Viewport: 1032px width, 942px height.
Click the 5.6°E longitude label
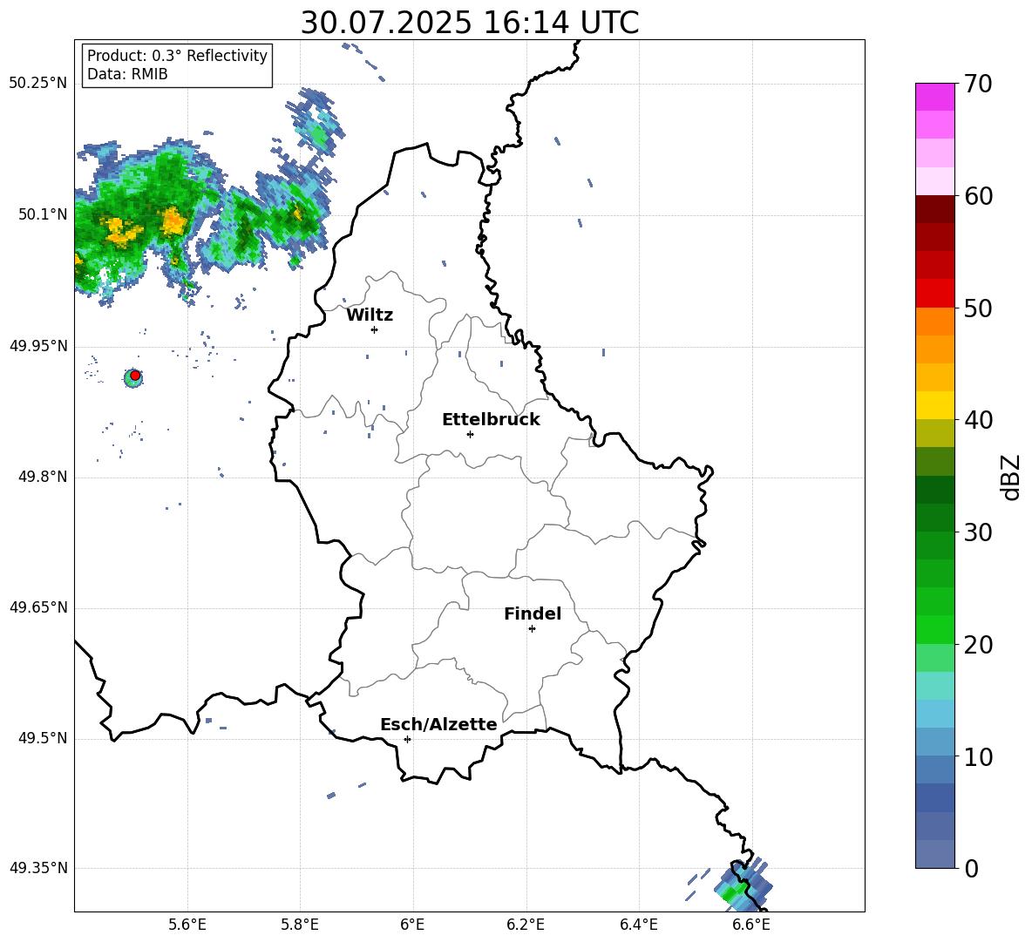click(187, 925)
